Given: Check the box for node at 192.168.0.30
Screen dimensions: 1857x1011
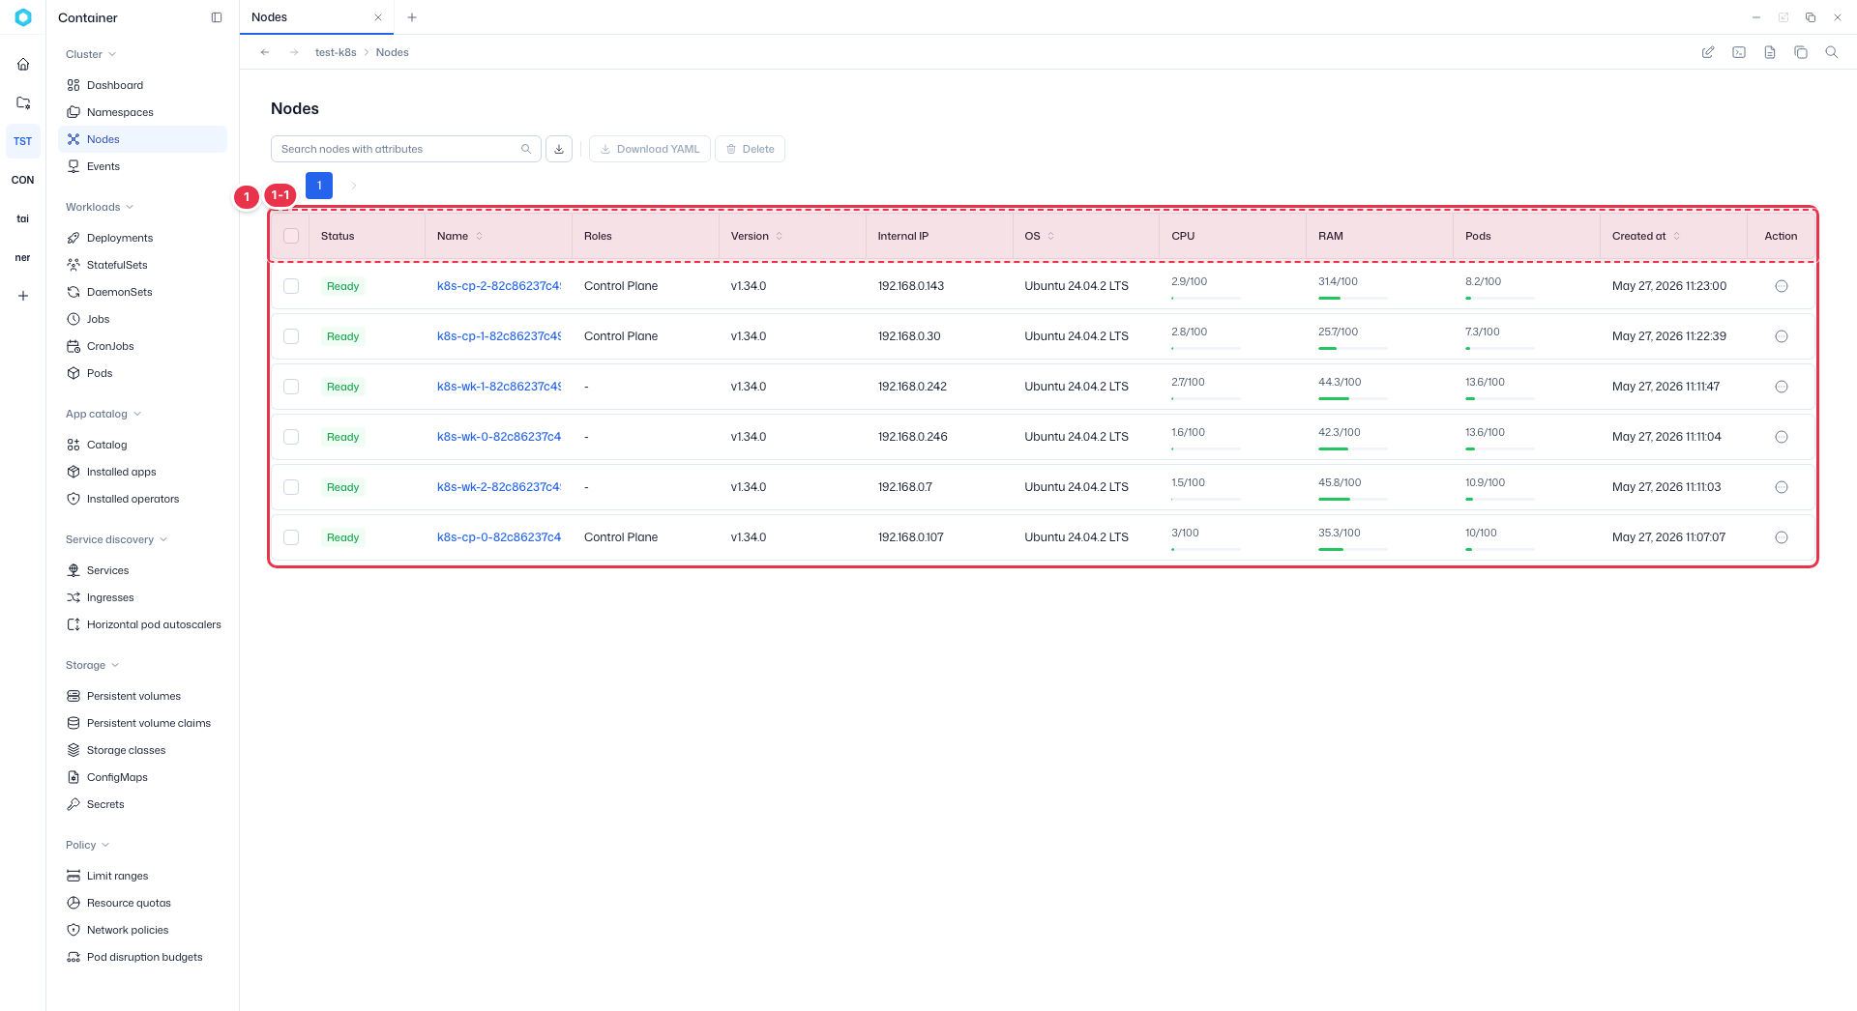Looking at the screenshot, I should pos(291,336).
